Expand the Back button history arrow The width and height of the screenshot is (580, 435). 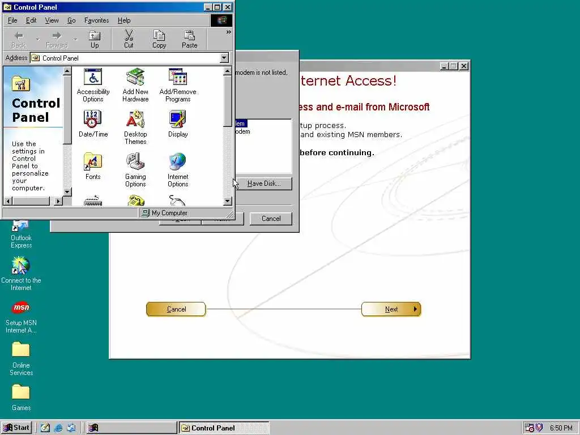point(37,39)
